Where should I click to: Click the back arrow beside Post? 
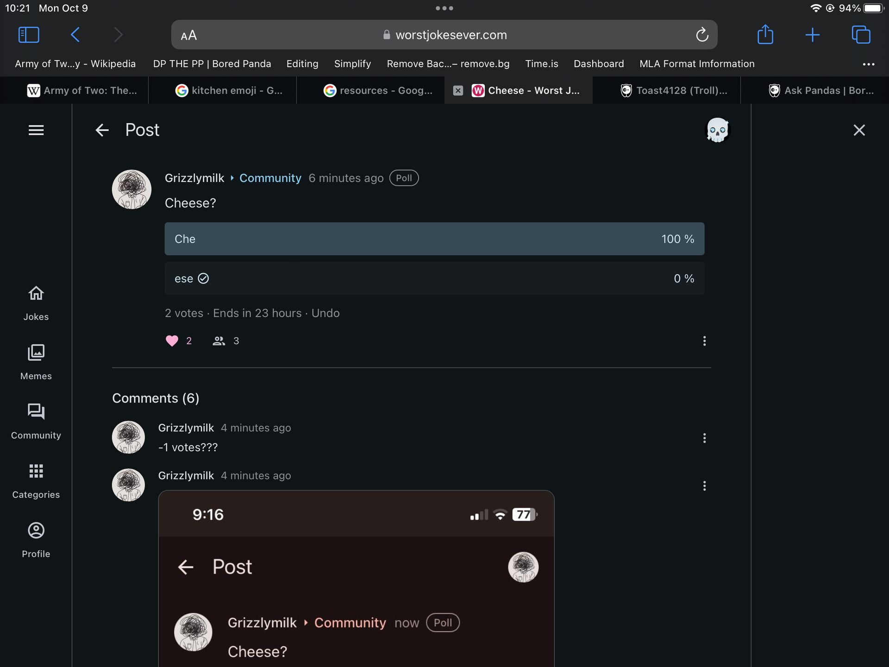[102, 130]
